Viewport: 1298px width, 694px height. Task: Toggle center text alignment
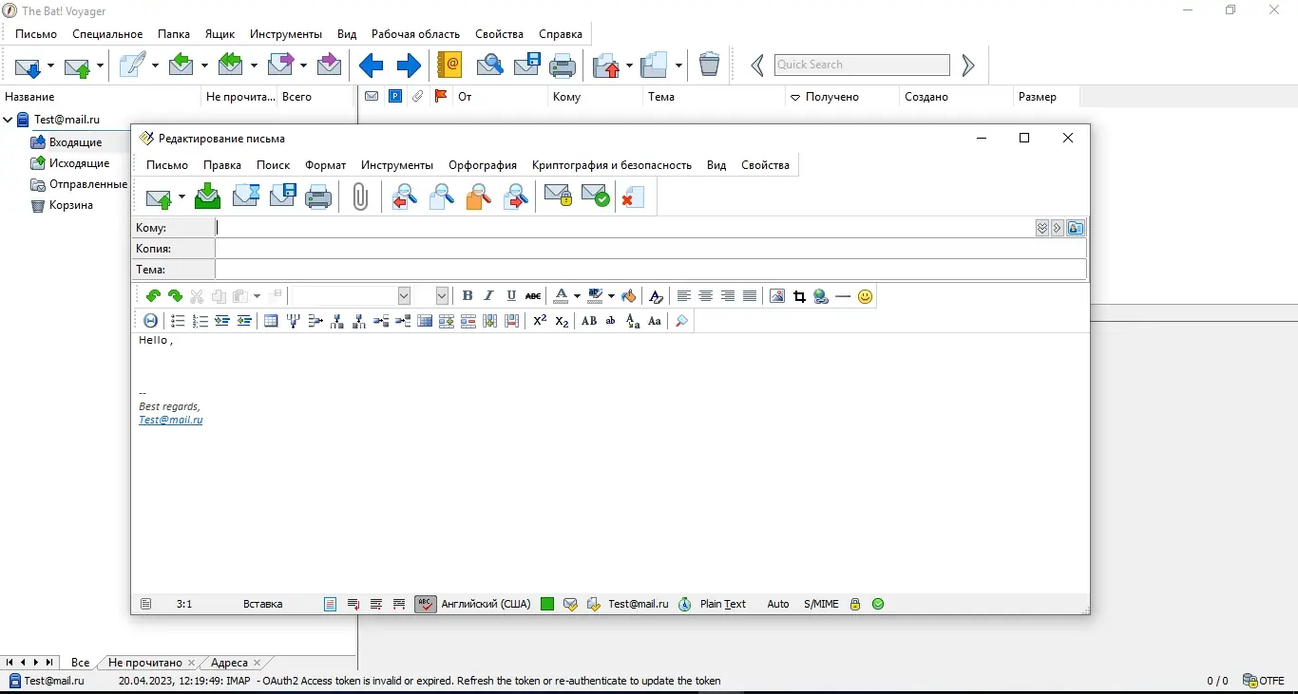705,296
